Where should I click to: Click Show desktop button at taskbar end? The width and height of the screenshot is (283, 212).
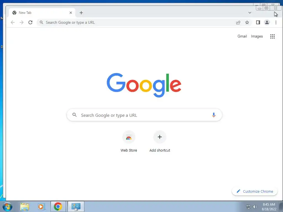[x=281, y=207]
